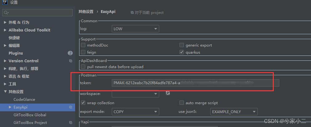
Task: Open the export mode dropdown showing COPY
Action: pyautogui.click(x=135, y=112)
